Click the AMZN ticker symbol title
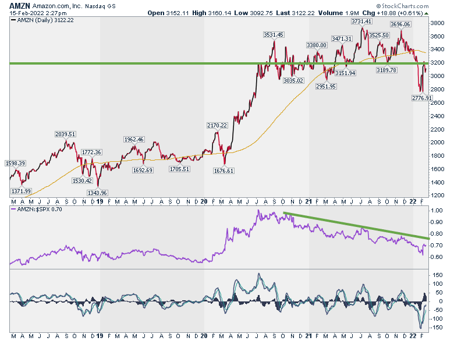The height and width of the screenshot is (341, 454). pos(20,6)
